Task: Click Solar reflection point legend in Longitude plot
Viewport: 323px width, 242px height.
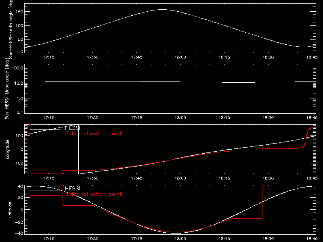Action: [x=93, y=134]
